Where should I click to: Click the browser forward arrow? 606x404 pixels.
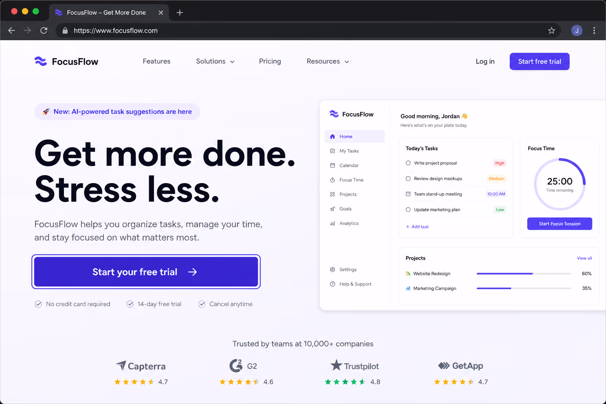click(28, 30)
